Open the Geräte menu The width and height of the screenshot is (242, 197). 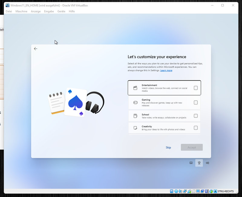pyautogui.click(x=61, y=11)
